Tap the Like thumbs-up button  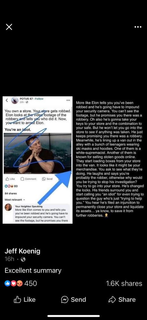click(24, 300)
